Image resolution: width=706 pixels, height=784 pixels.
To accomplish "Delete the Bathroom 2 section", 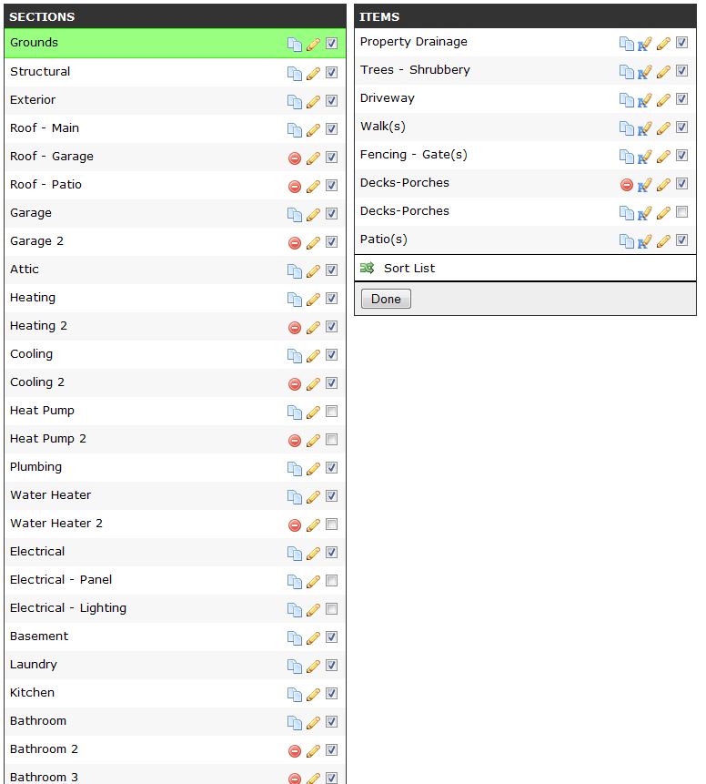I will coord(295,751).
